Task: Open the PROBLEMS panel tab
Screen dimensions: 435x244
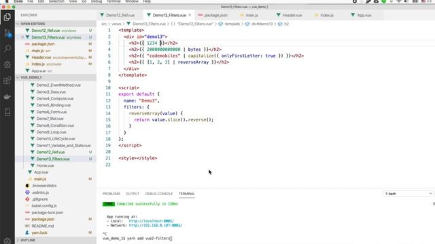Action: click(111, 194)
